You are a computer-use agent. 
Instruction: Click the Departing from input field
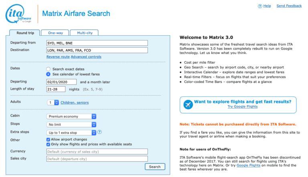(x=97, y=43)
